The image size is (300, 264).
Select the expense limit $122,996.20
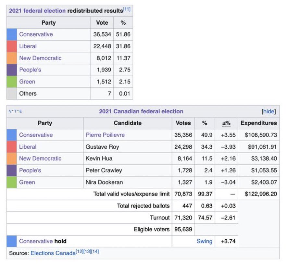261,194
